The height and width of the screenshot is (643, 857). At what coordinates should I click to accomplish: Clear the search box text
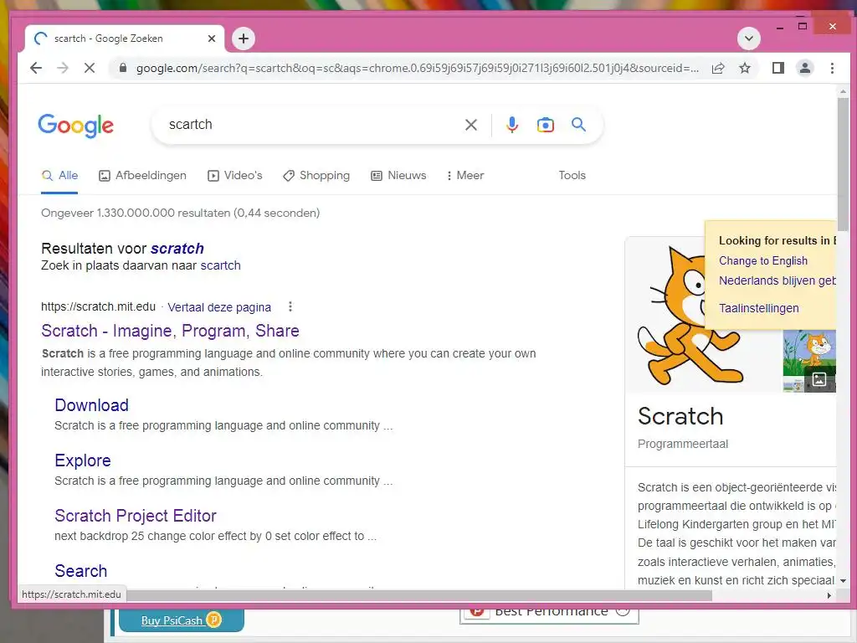pyautogui.click(x=470, y=125)
